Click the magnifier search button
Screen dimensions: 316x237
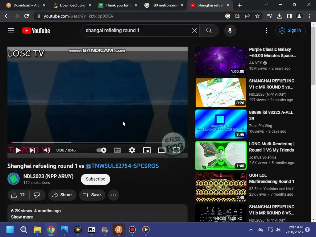pyautogui.click(x=209, y=31)
